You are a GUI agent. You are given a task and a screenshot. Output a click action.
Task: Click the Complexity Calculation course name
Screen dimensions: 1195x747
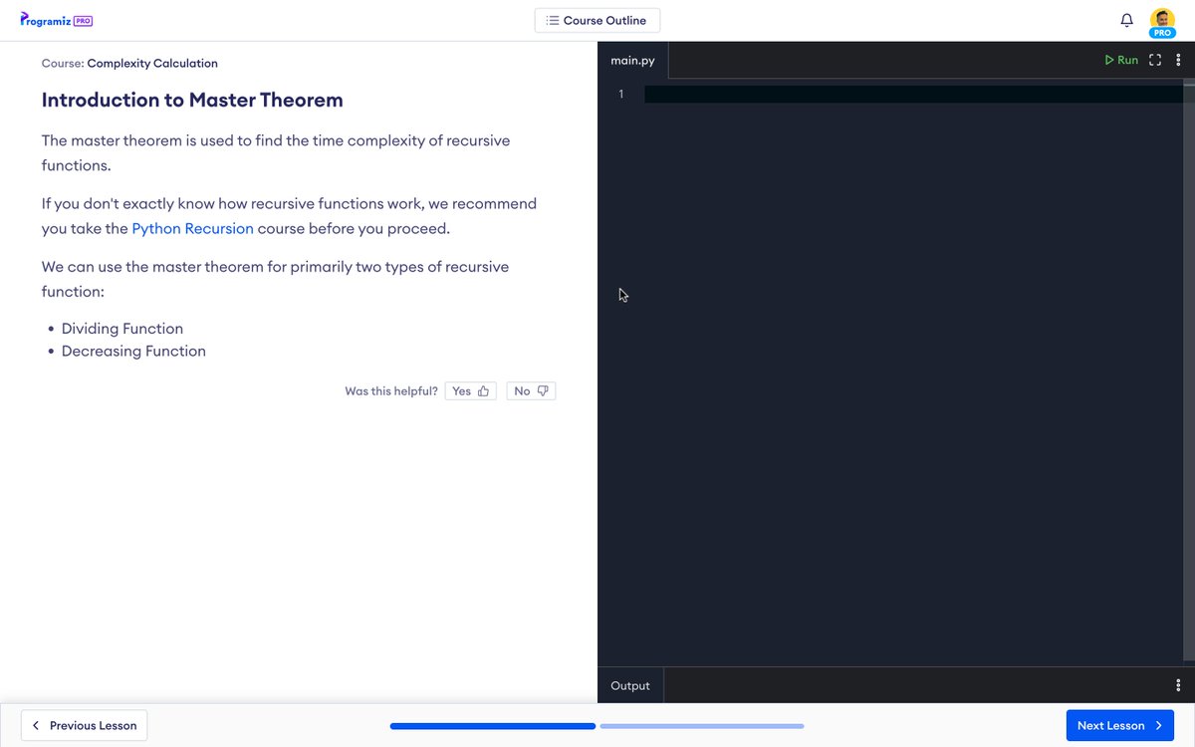152,63
